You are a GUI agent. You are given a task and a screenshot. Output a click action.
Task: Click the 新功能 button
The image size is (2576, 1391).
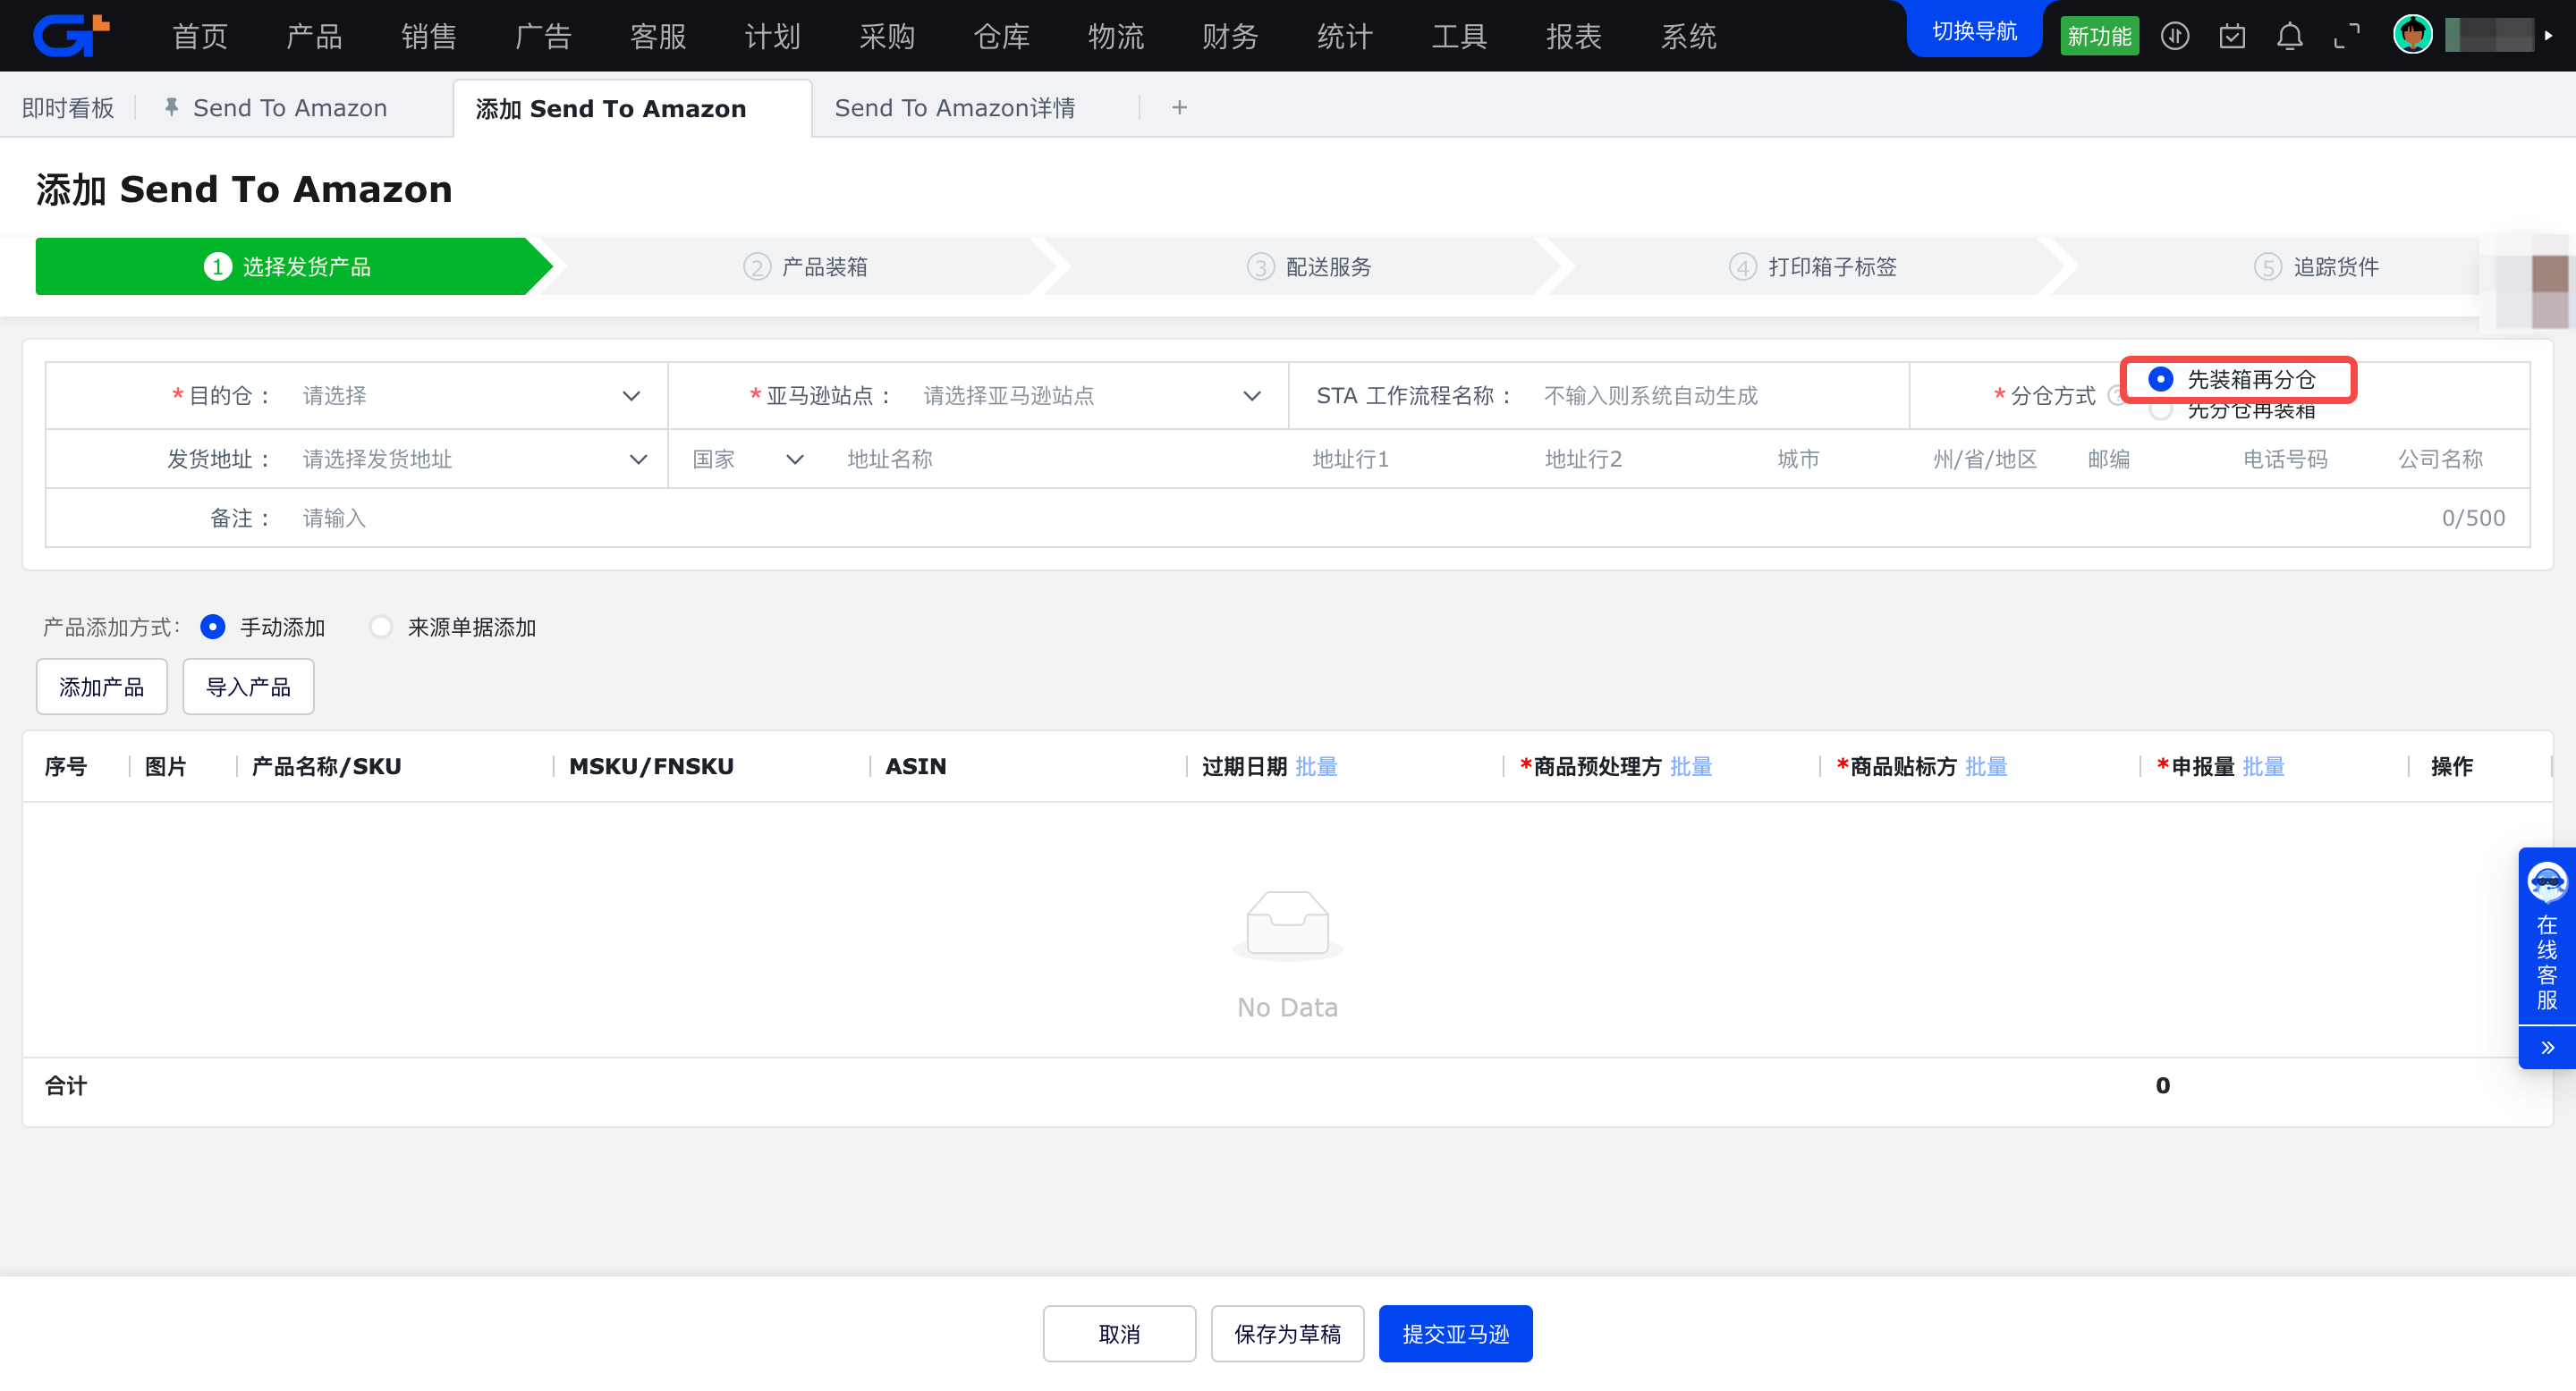pos(2099,36)
